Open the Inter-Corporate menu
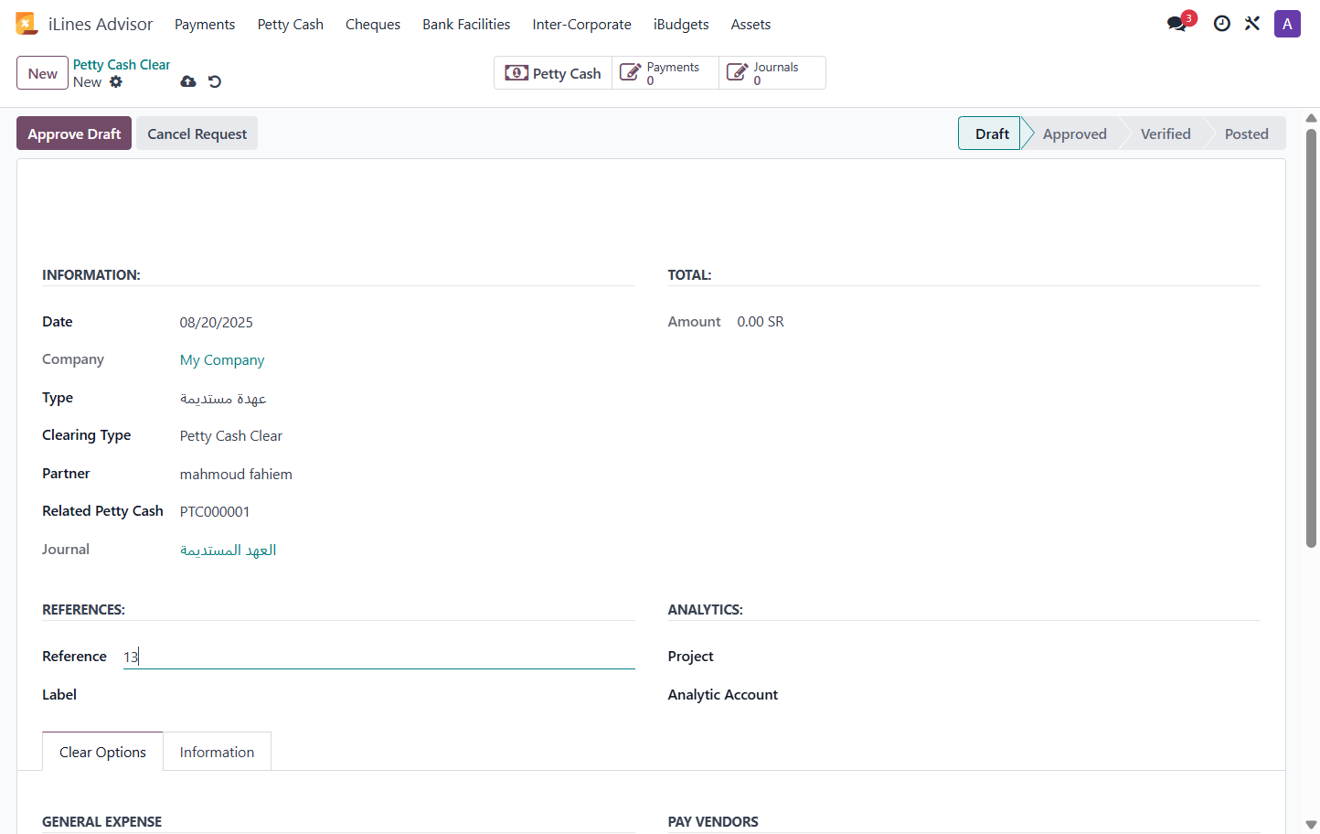 pyautogui.click(x=582, y=25)
